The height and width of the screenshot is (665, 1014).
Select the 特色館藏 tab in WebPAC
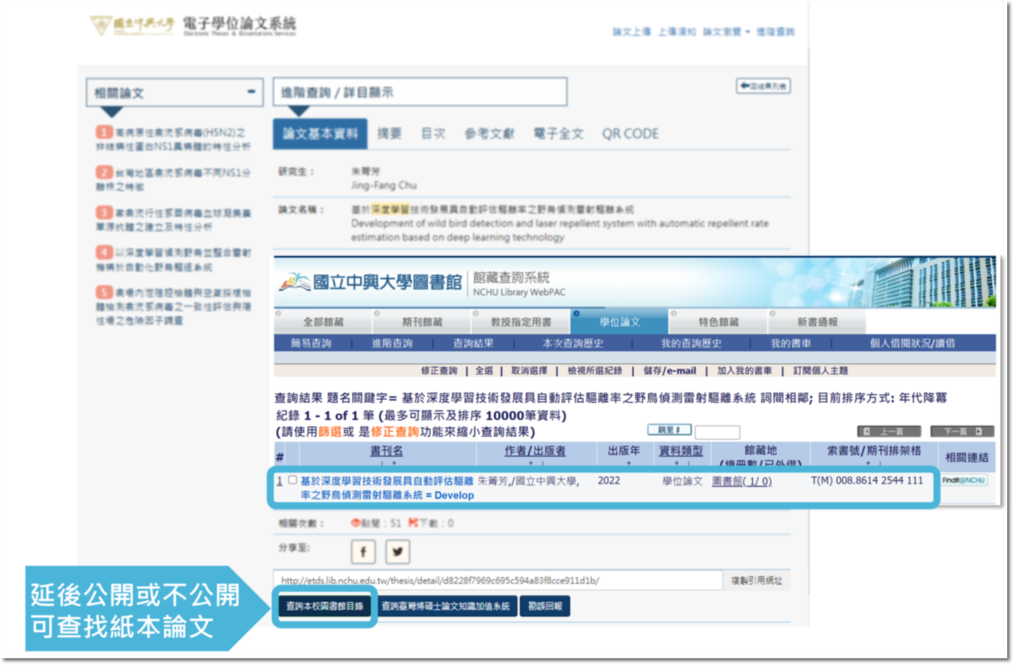pos(719,322)
